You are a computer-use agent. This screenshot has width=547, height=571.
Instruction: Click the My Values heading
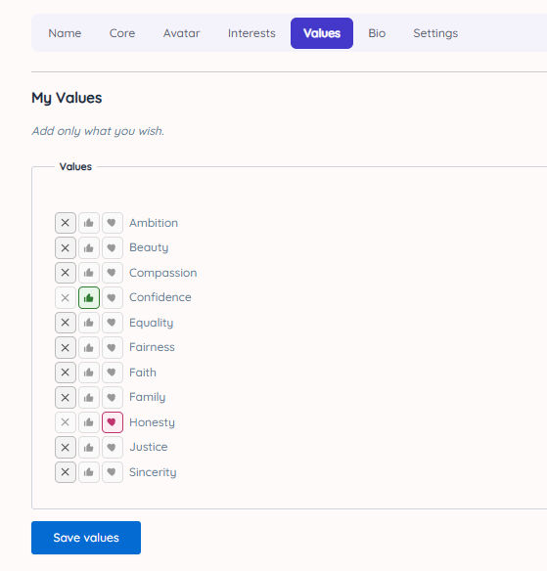67,98
